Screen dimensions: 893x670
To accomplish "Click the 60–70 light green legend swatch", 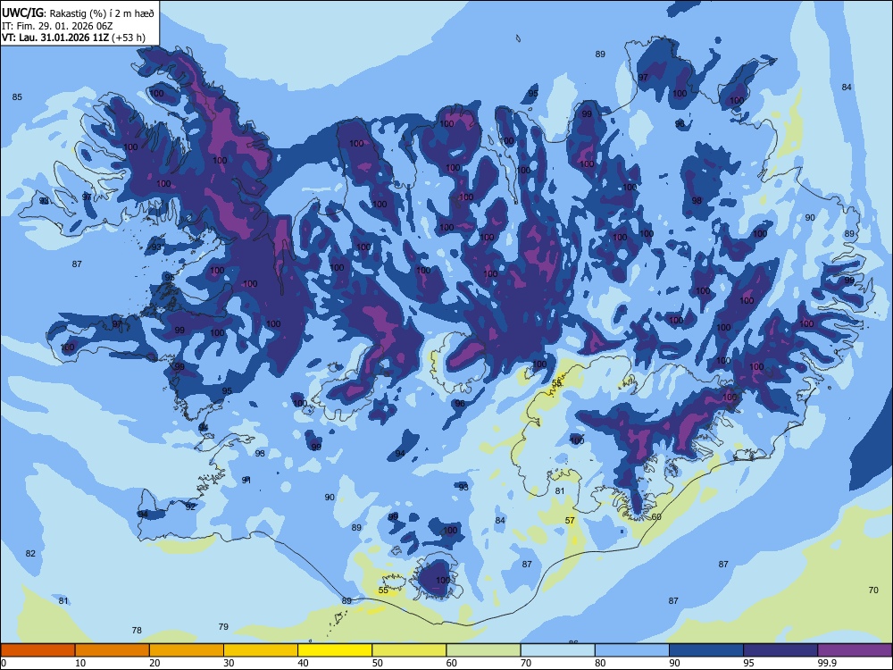I will (483, 650).
